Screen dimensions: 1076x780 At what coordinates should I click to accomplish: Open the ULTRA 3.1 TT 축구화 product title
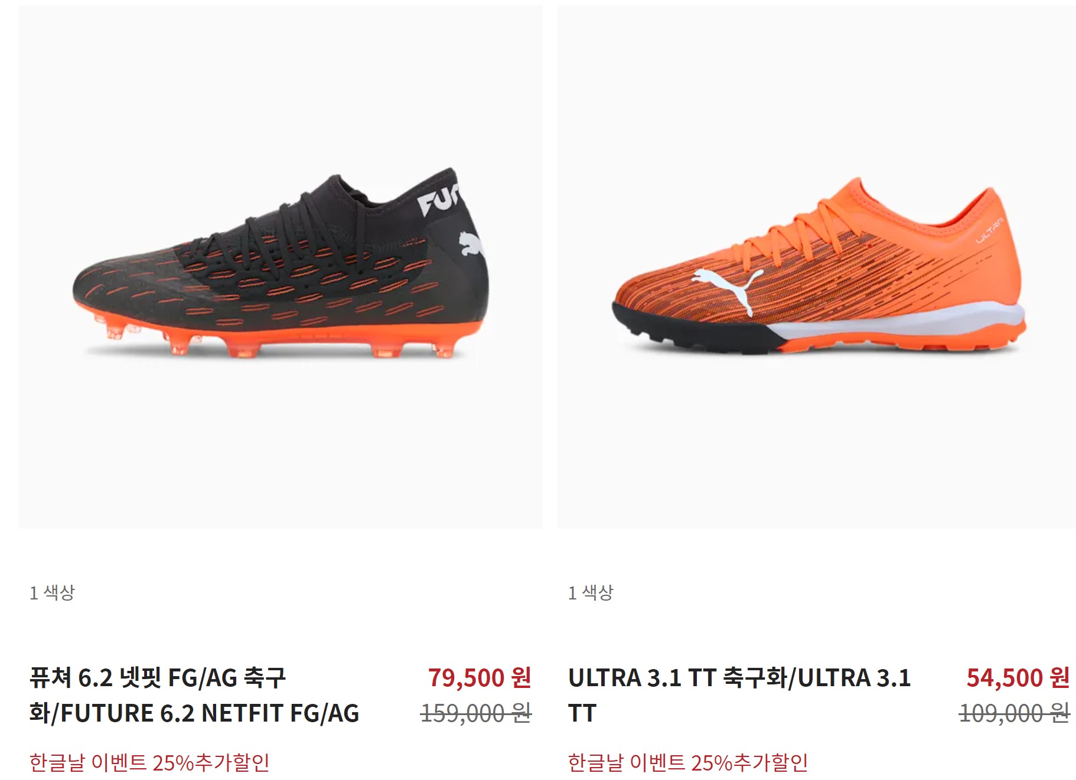(x=739, y=695)
